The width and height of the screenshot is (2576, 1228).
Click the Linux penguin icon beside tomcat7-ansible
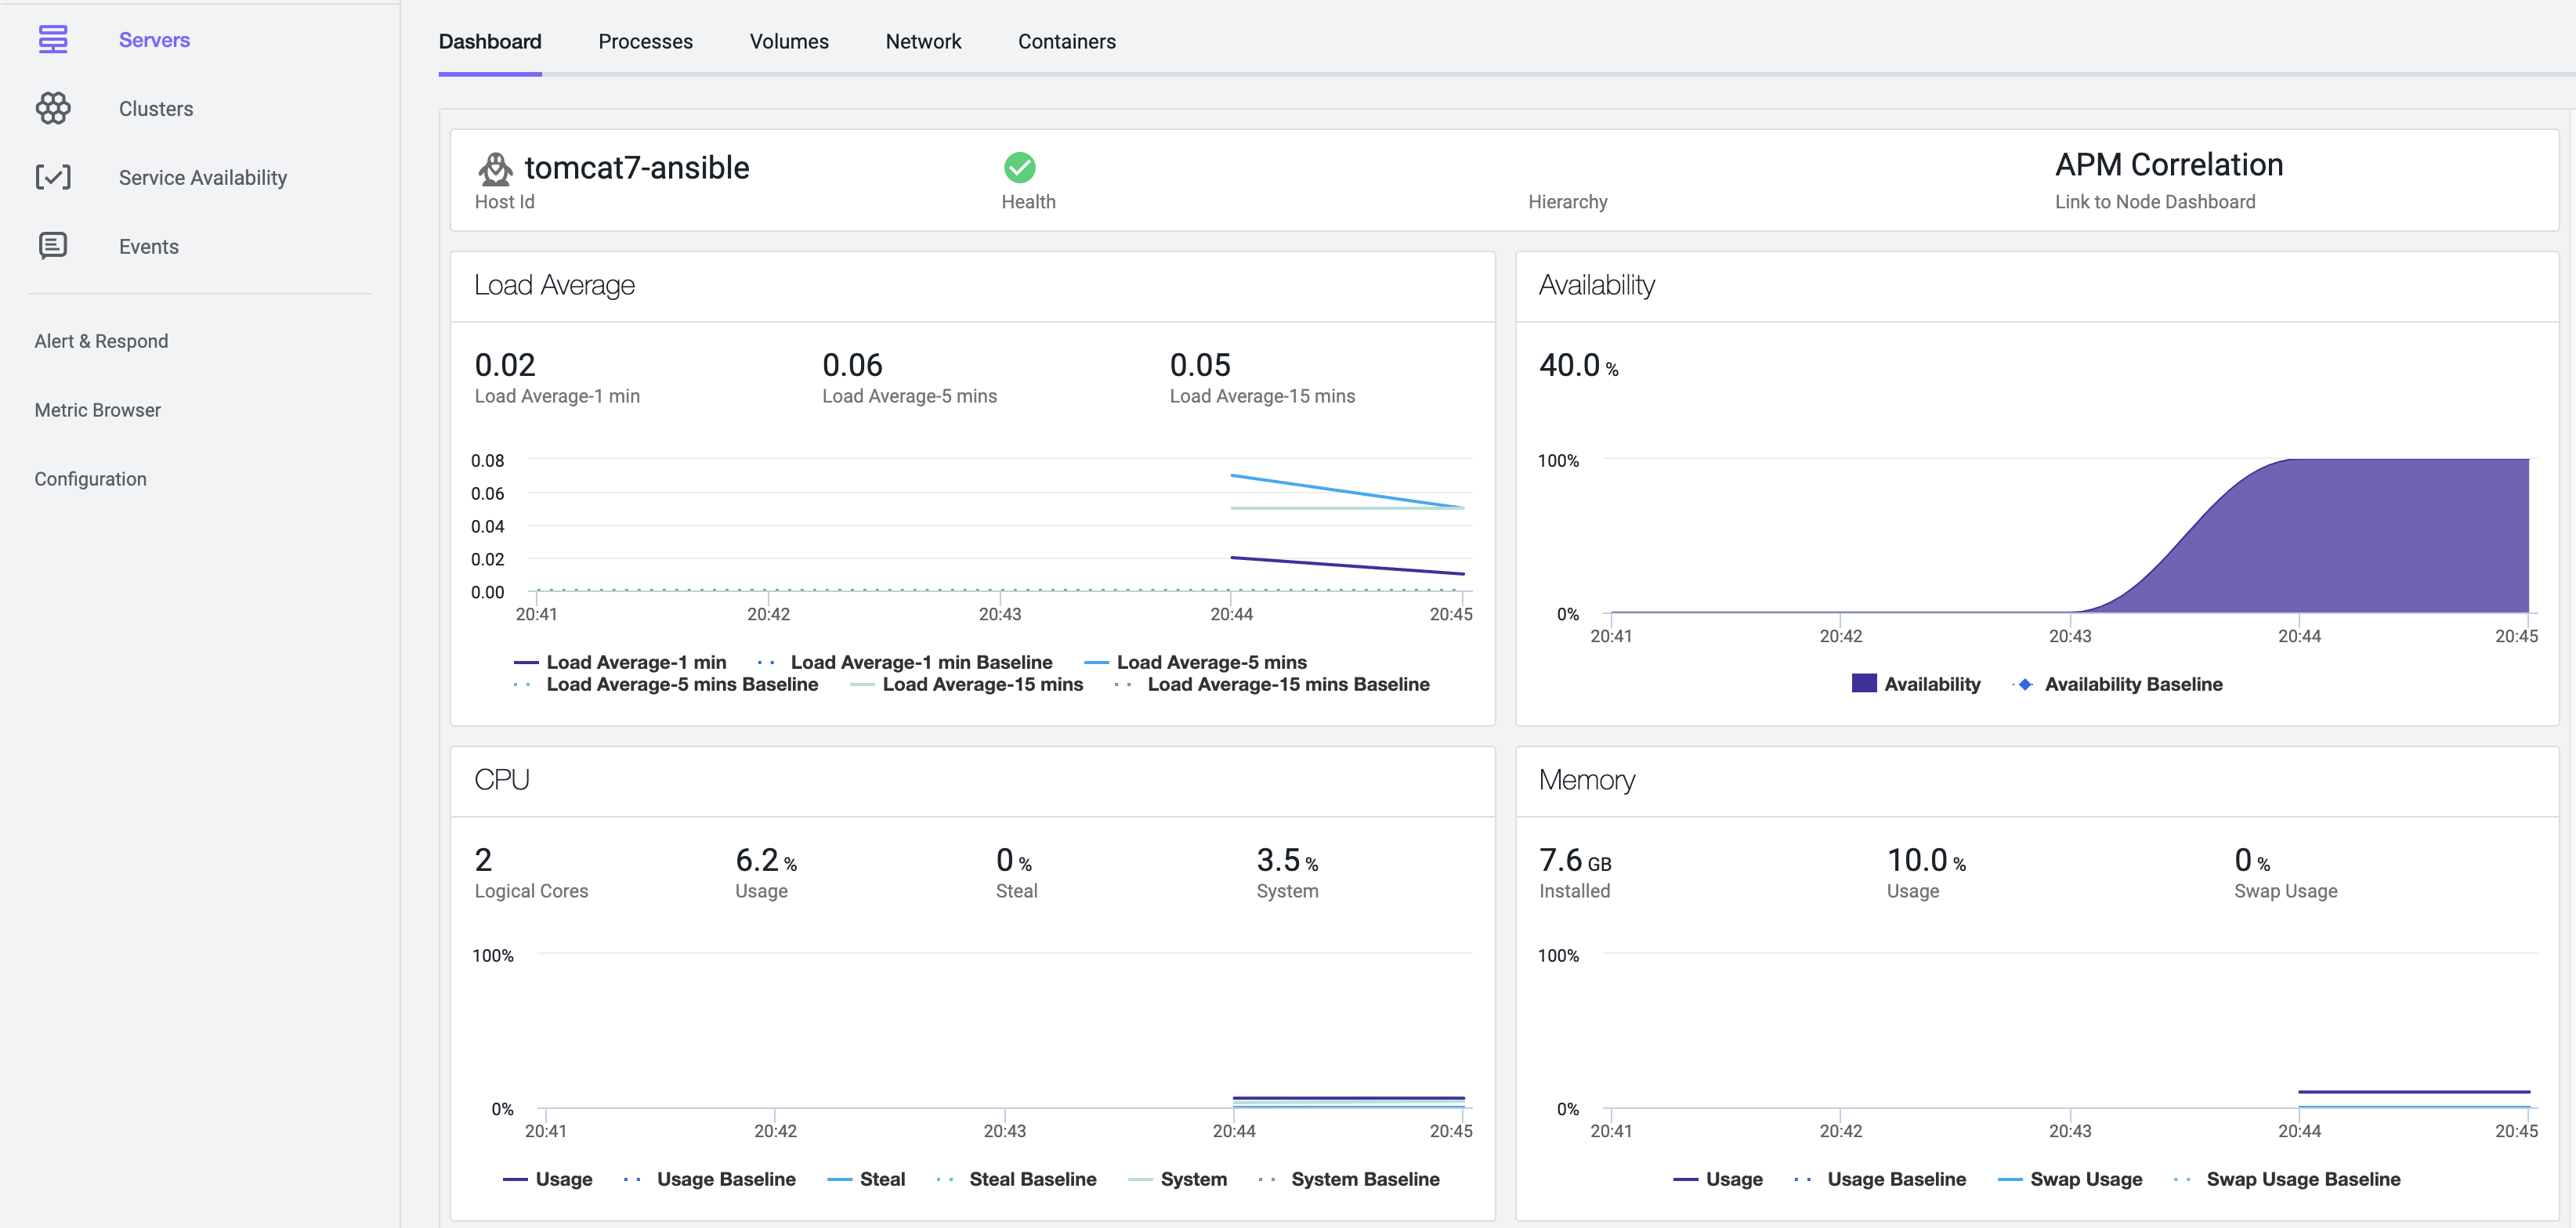(495, 168)
